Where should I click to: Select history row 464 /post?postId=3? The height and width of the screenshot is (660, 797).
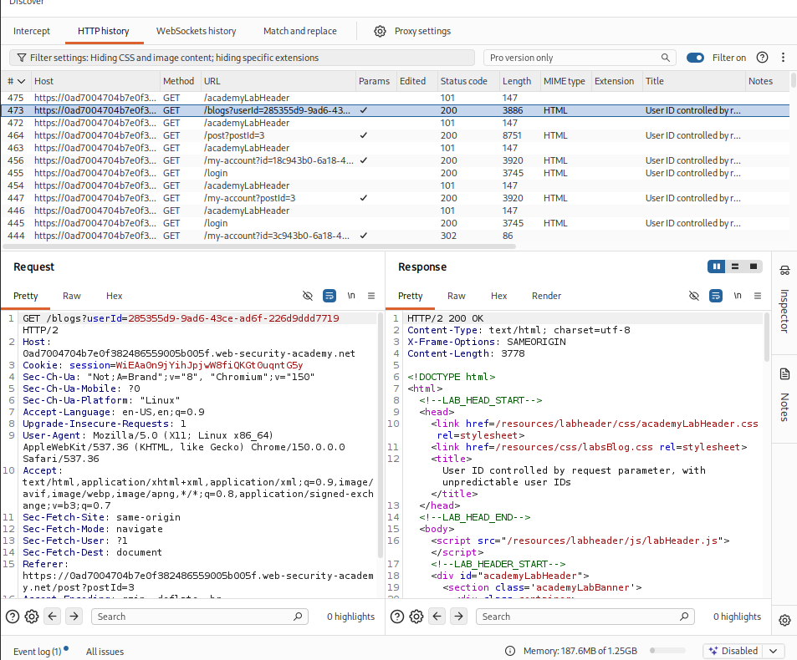396,135
